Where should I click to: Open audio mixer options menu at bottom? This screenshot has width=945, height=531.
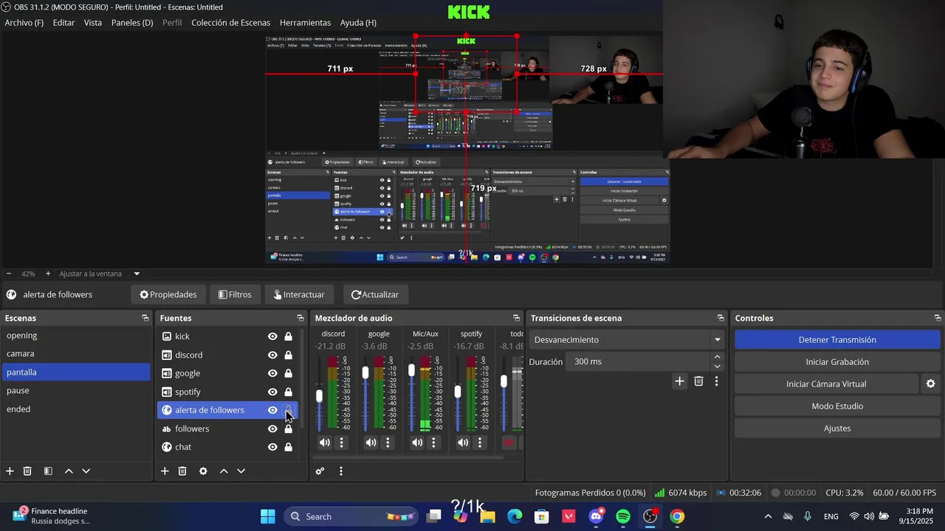pos(340,471)
